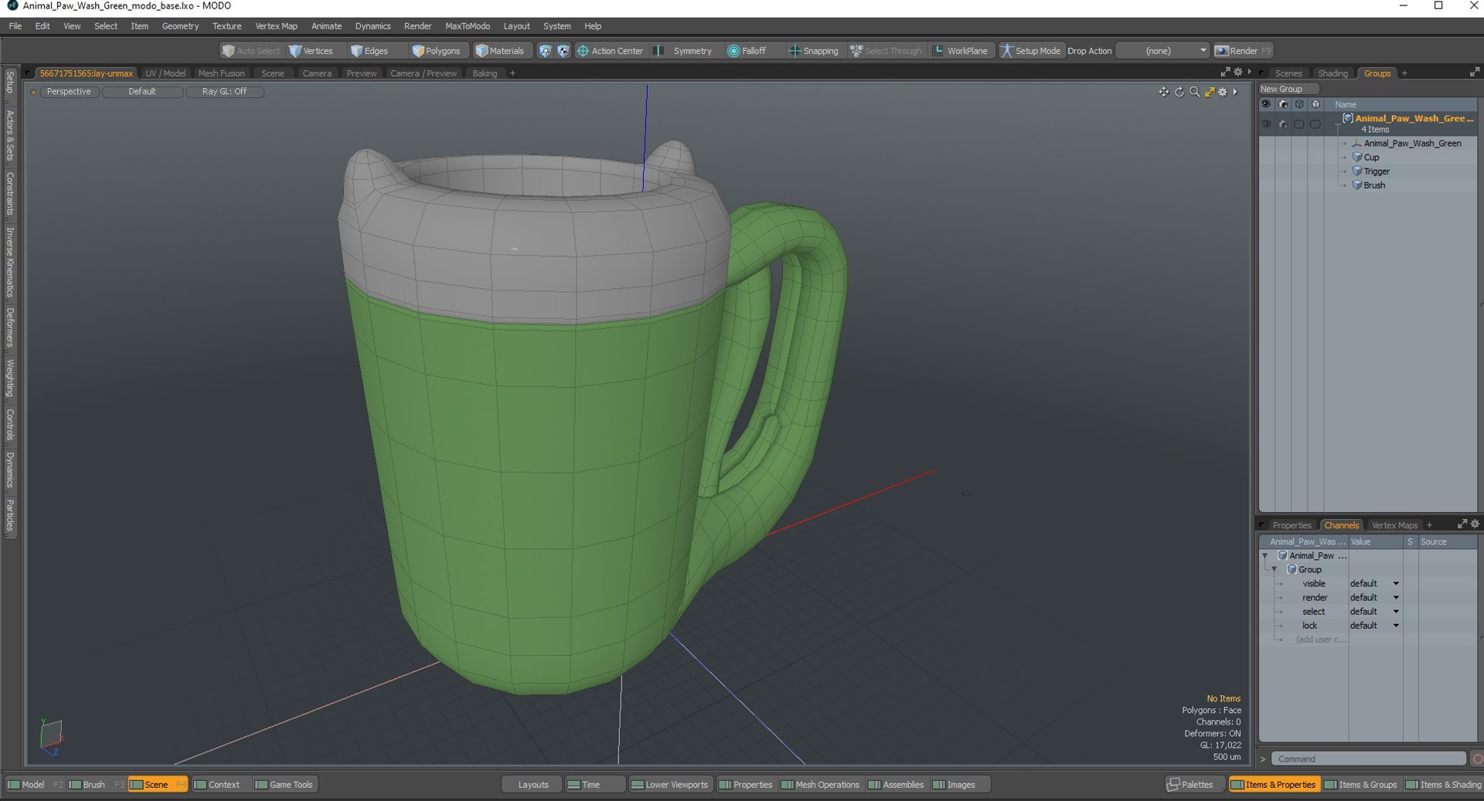Toggle render camera icon for group row
The image size is (1484, 801).
[1283, 124]
